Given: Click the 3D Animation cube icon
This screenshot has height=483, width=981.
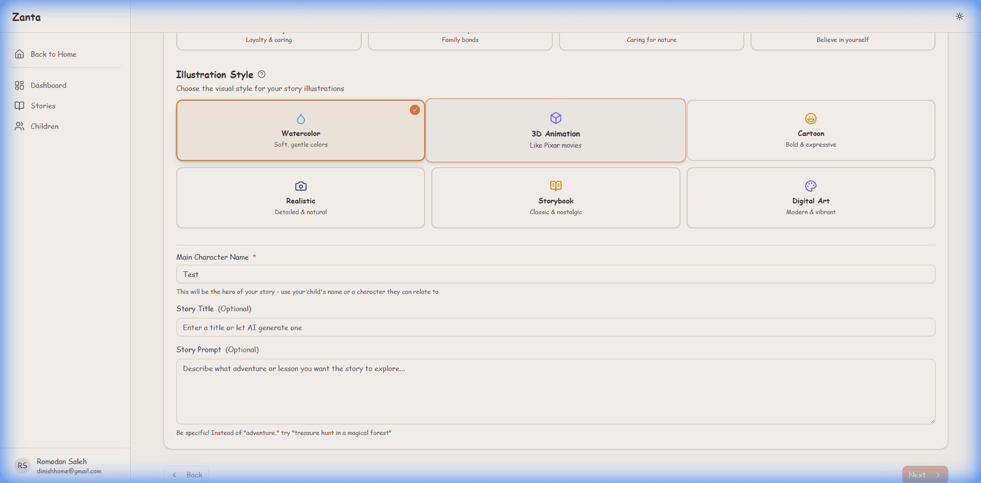Looking at the screenshot, I should point(555,118).
